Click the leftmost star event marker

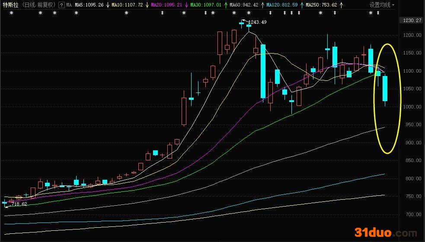click(11, 13)
